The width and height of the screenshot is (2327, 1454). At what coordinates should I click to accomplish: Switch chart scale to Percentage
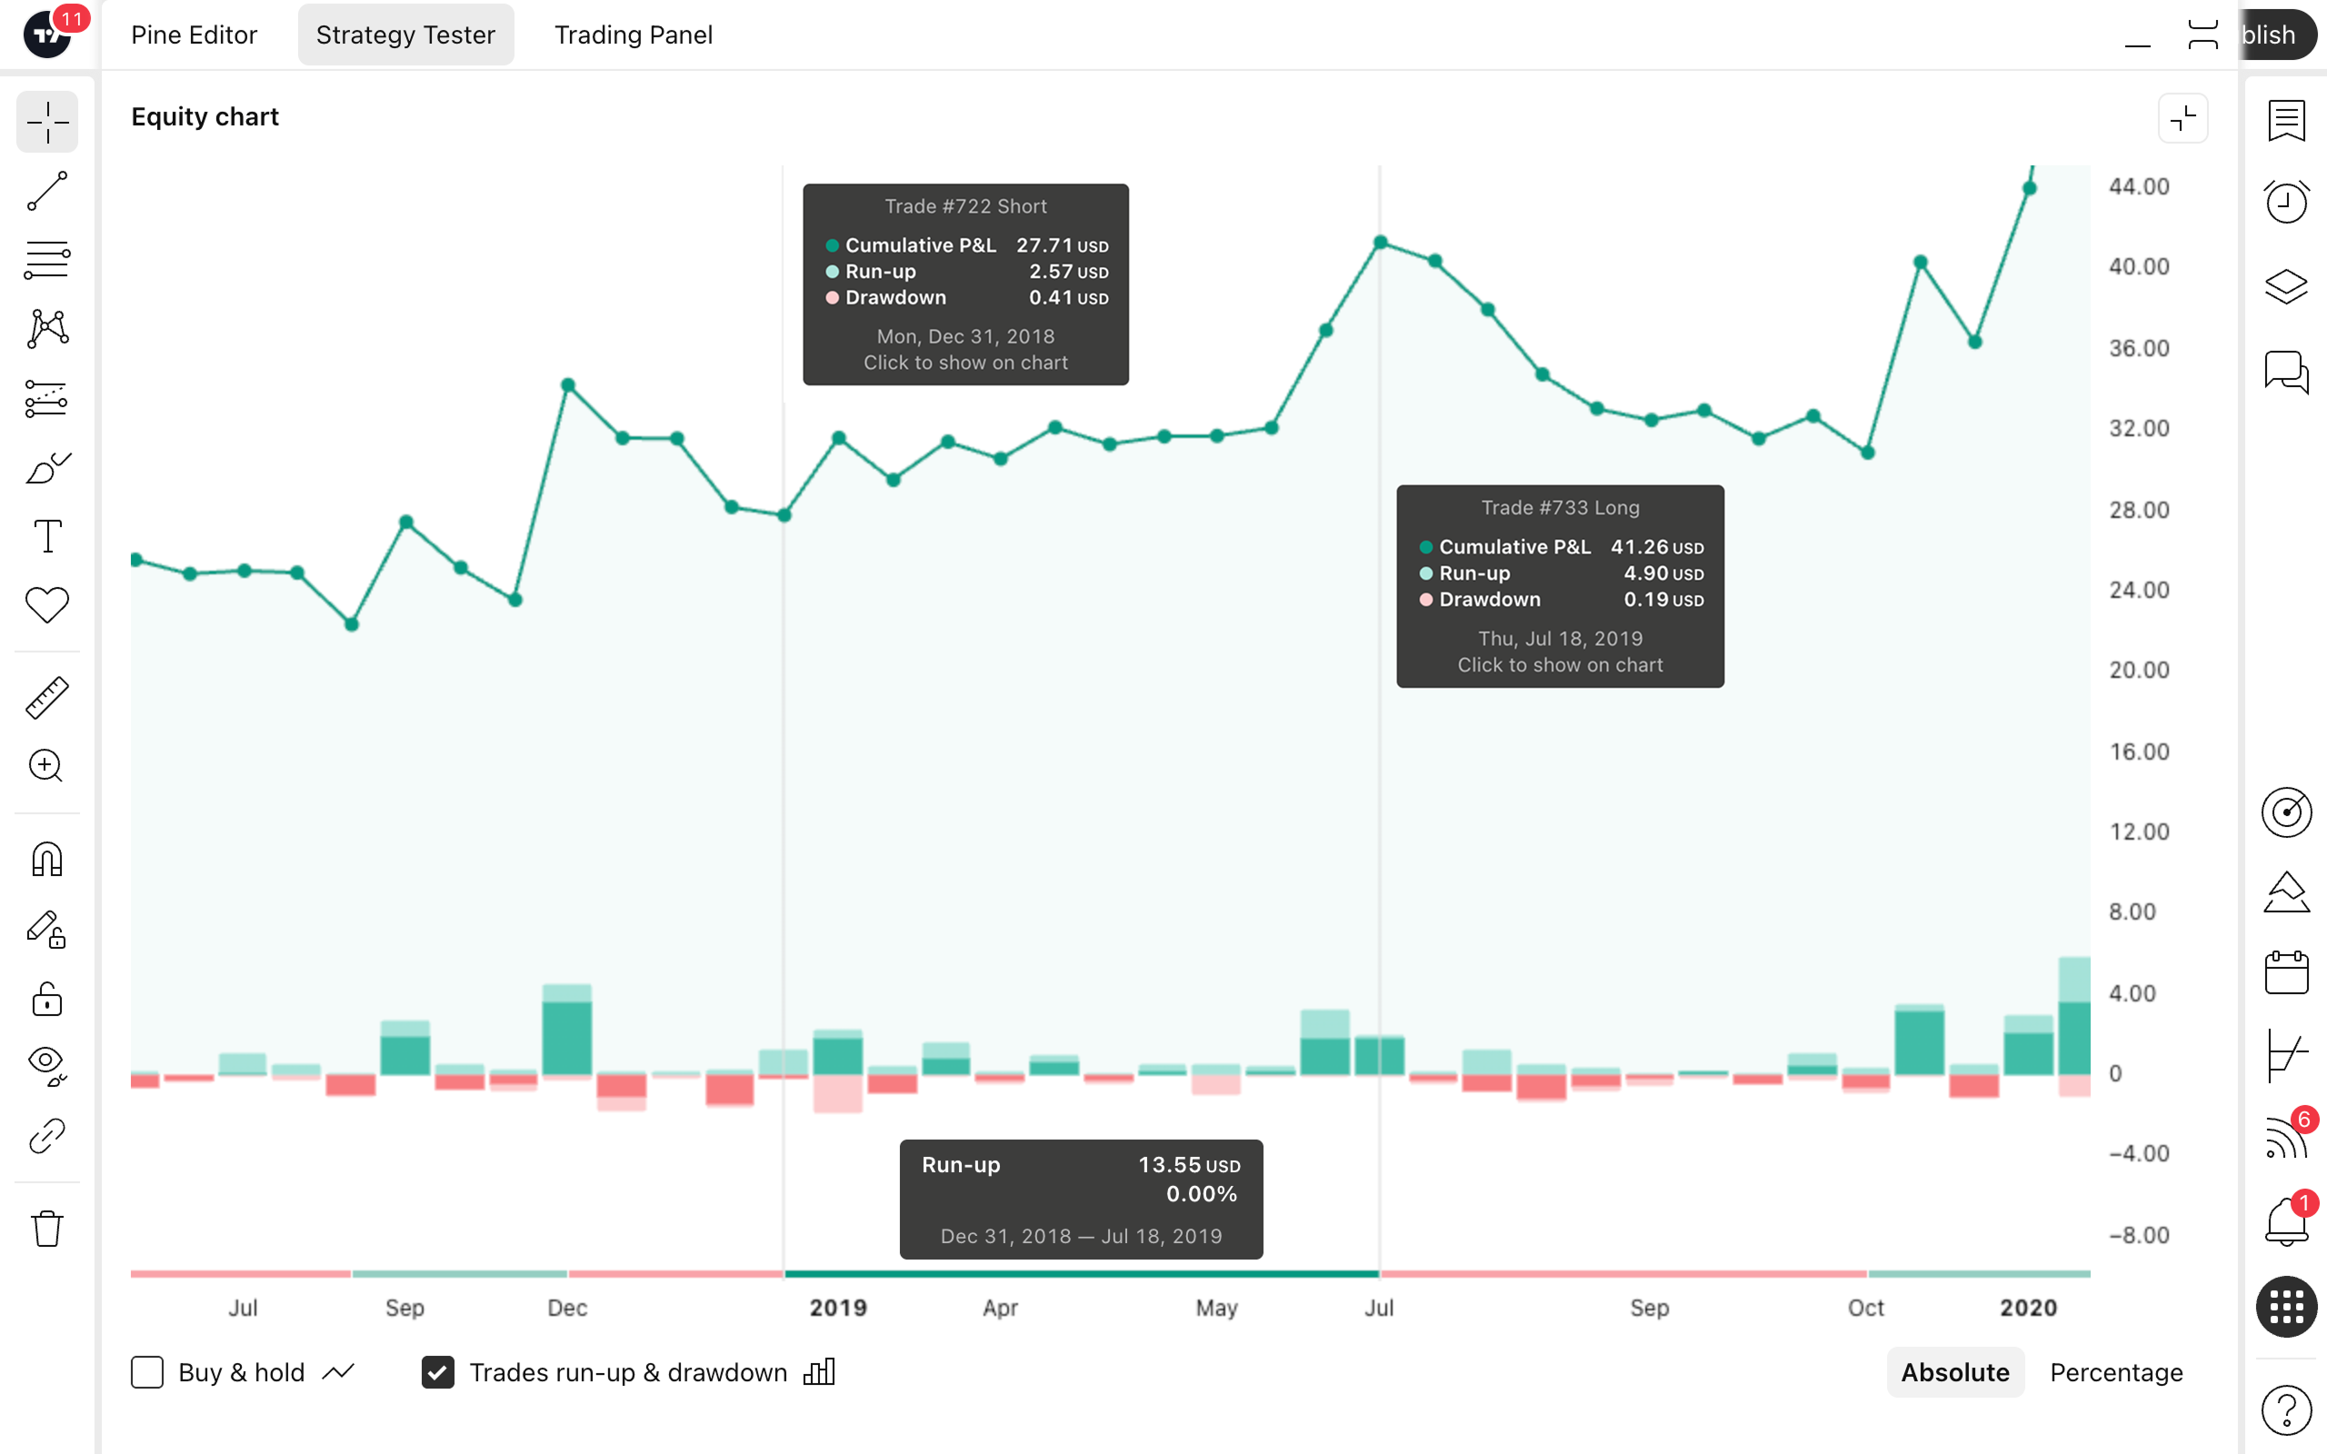[2115, 1372]
